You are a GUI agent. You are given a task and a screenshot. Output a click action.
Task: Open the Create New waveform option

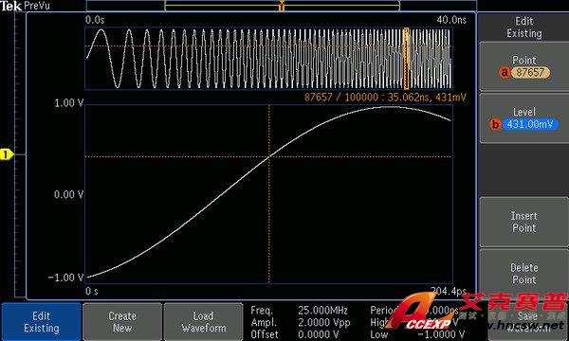click(x=122, y=321)
